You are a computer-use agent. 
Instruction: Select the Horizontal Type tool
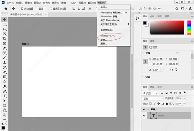5,96
